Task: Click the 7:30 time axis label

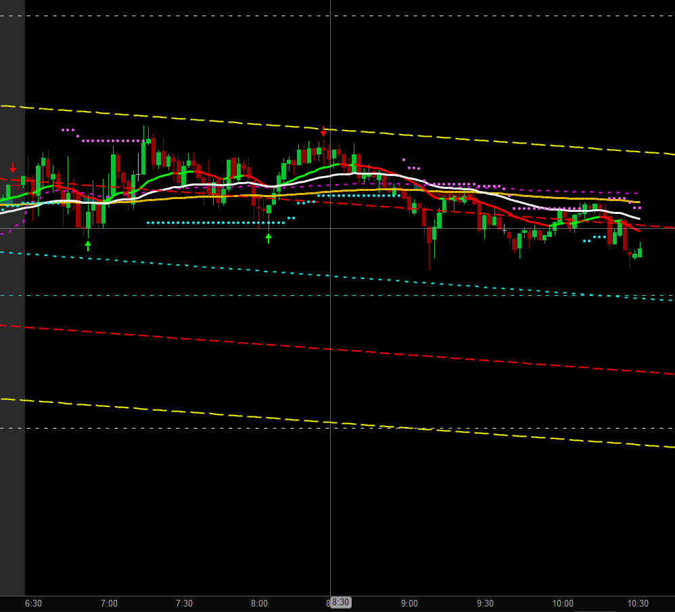Action: click(184, 603)
